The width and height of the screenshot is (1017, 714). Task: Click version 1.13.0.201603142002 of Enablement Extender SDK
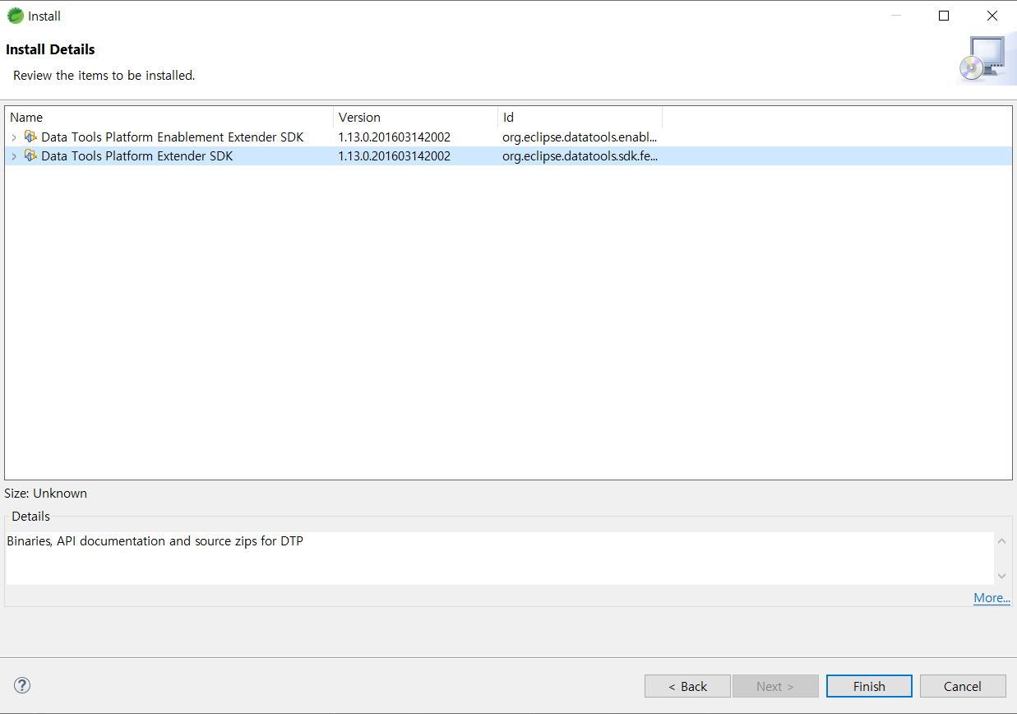pyautogui.click(x=395, y=137)
